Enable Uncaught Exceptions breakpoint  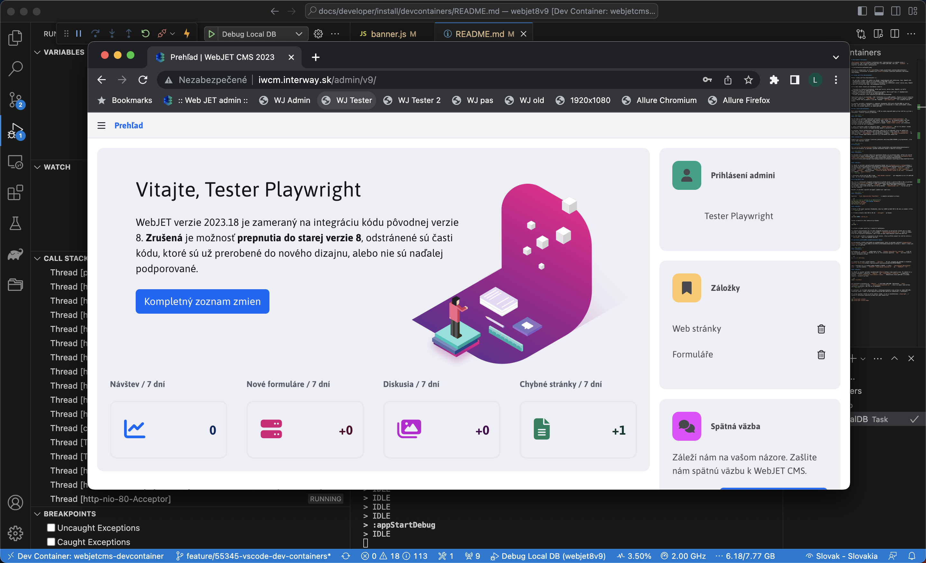[x=51, y=528]
